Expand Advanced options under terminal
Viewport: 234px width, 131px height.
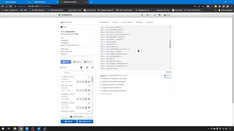tap(106, 94)
